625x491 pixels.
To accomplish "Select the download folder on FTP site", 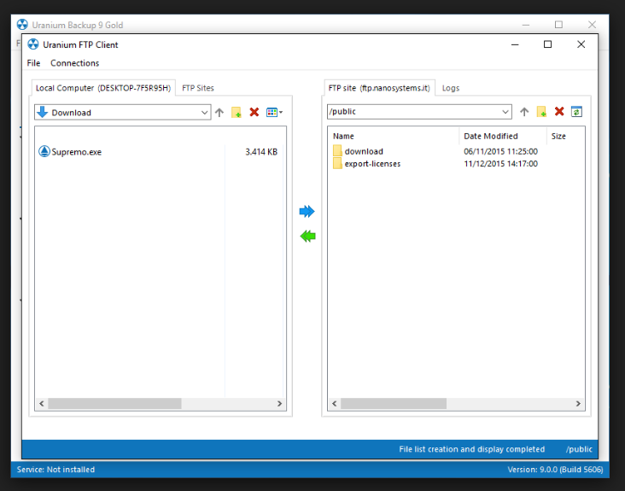I will pyautogui.click(x=364, y=151).
